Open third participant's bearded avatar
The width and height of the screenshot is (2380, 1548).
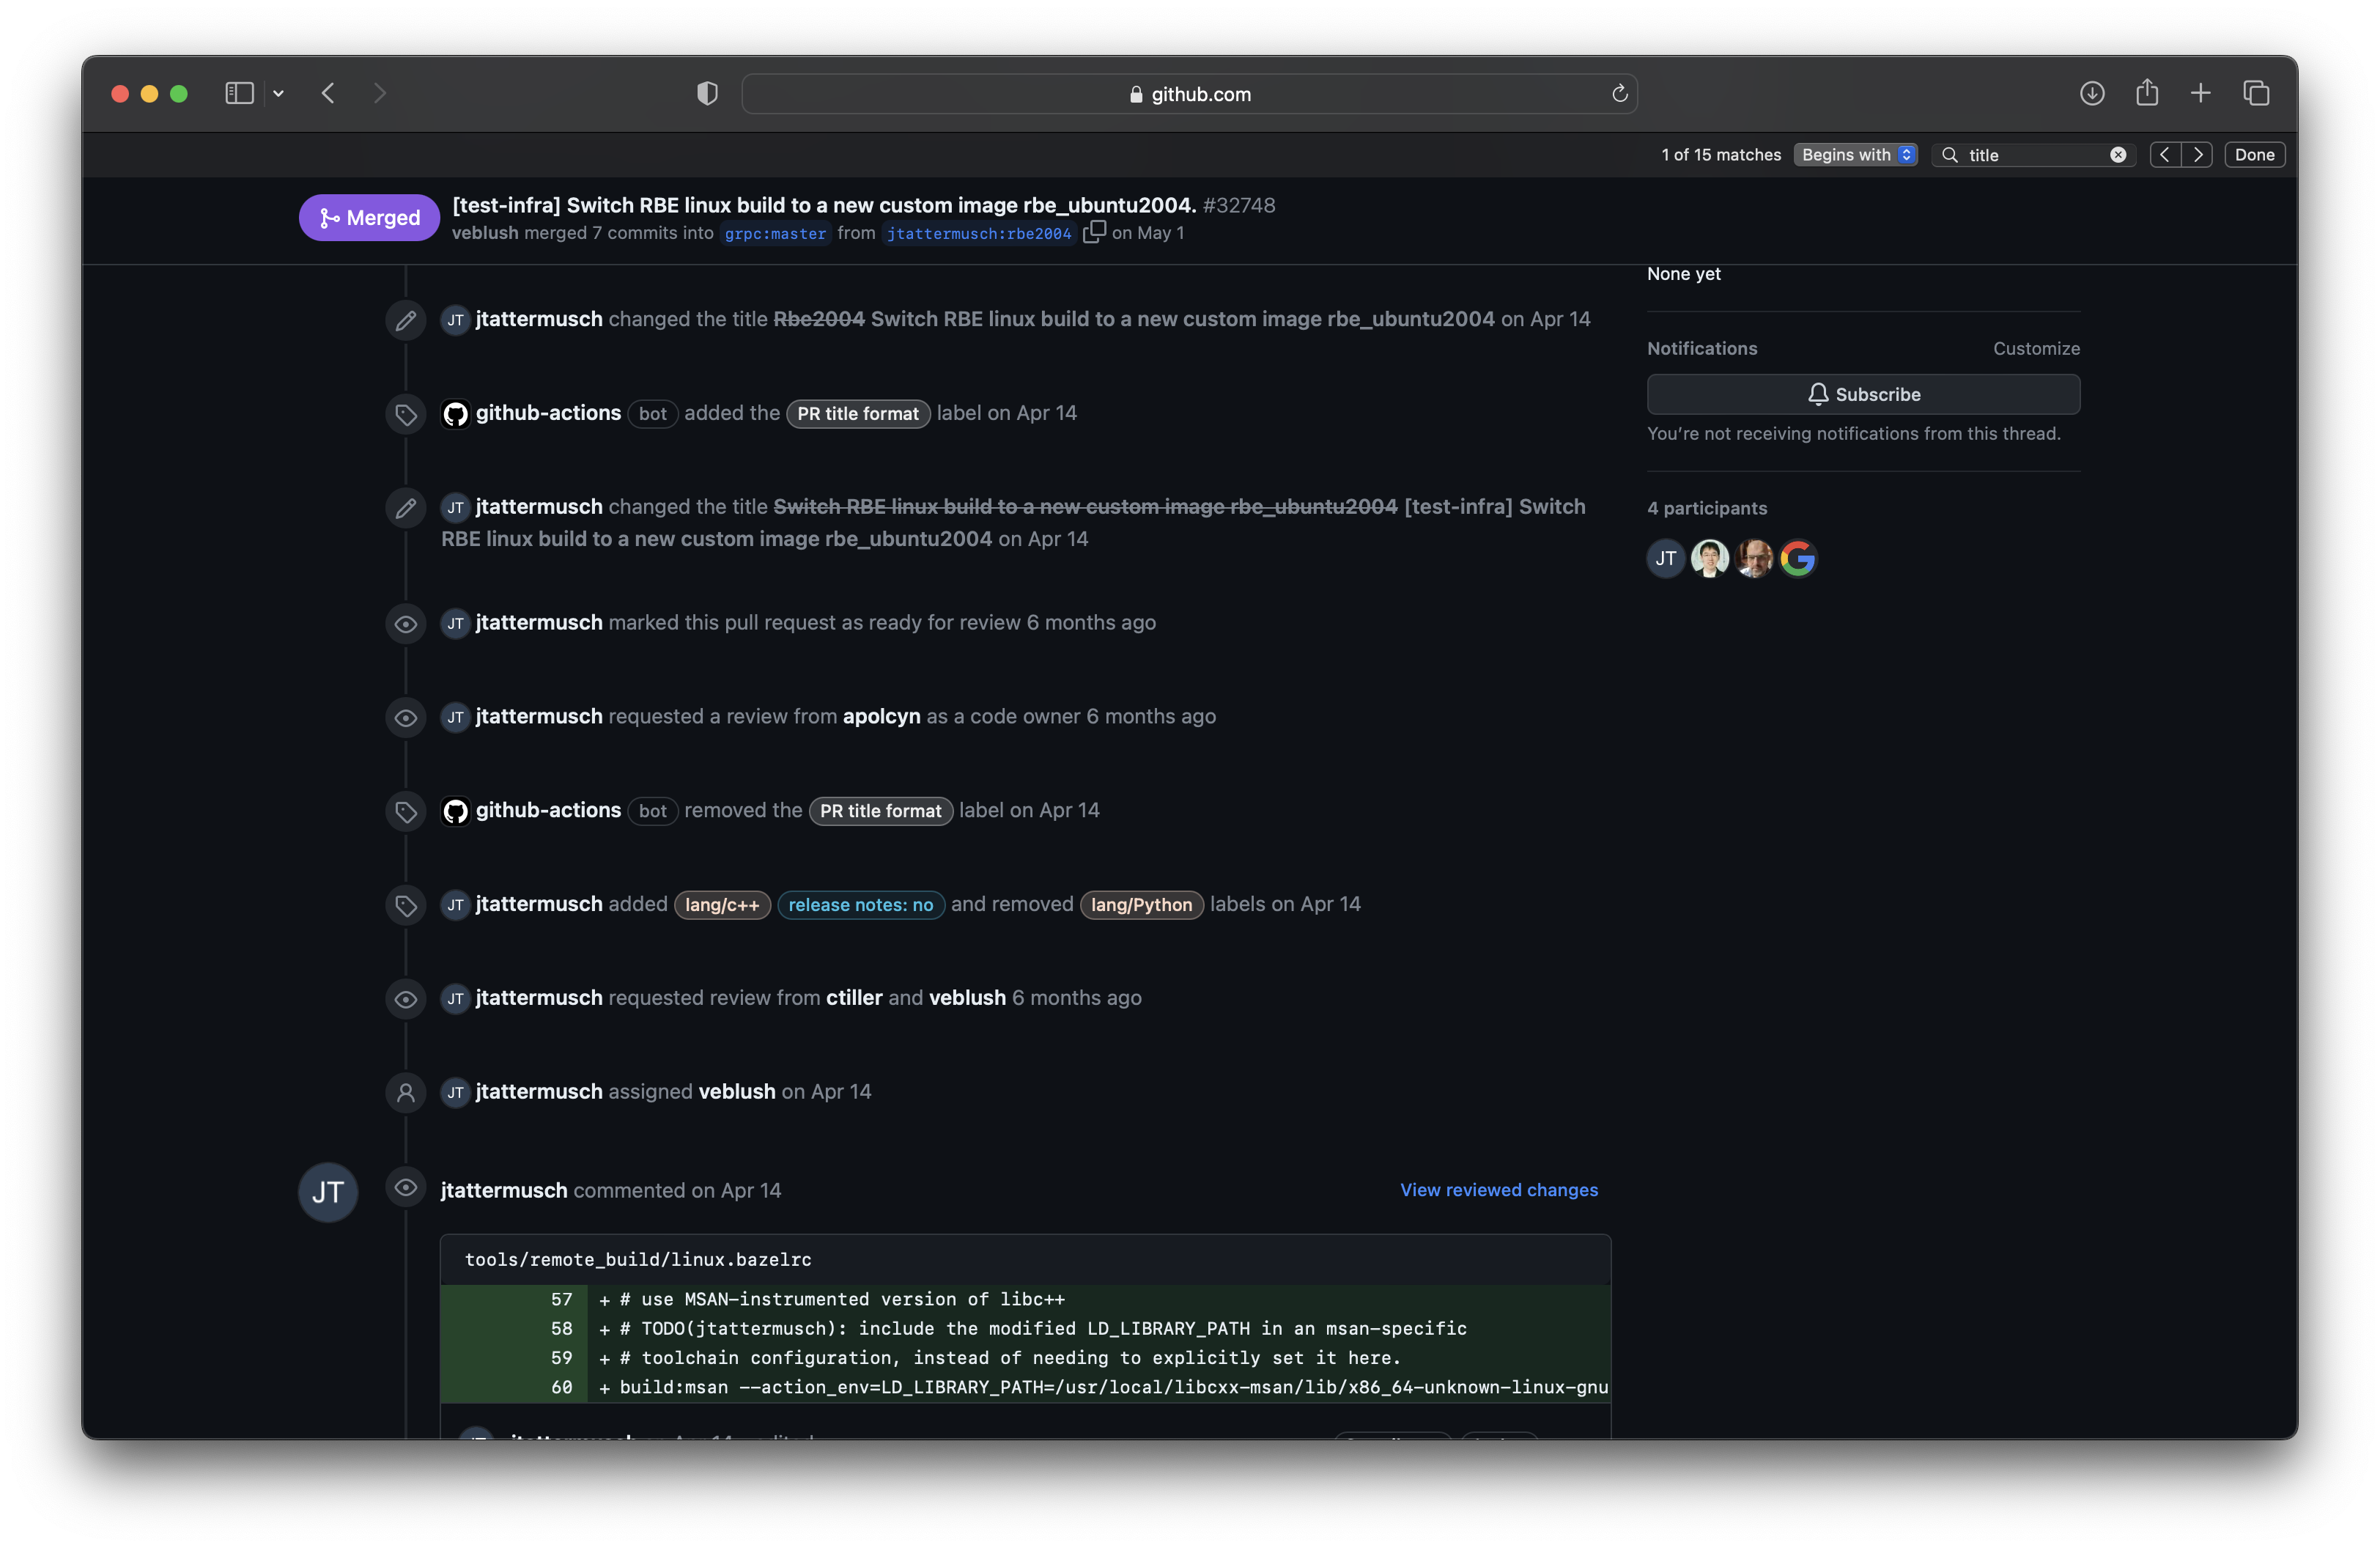coord(1753,558)
